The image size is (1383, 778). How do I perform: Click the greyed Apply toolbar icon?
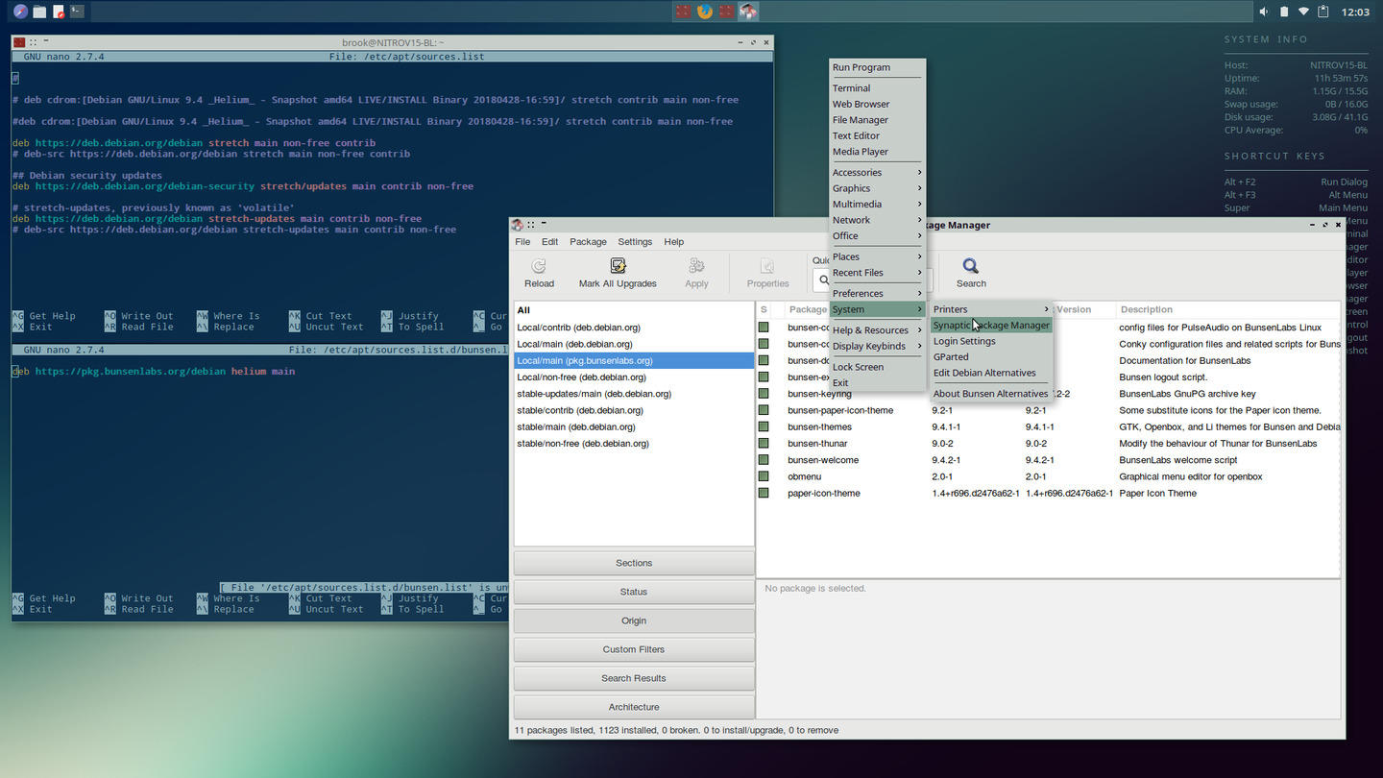696,266
